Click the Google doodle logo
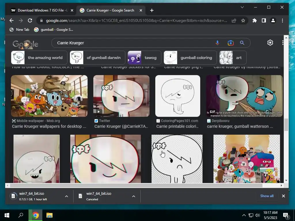The height and width of the screenshot is (221, 295). [25, 44]
